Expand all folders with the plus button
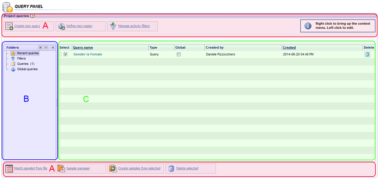 [x=41, y=48]
